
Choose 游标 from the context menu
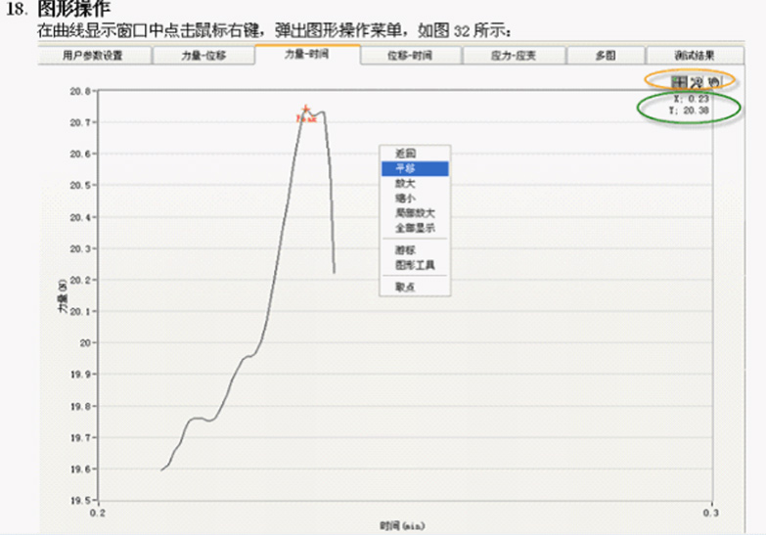(406, 249)
